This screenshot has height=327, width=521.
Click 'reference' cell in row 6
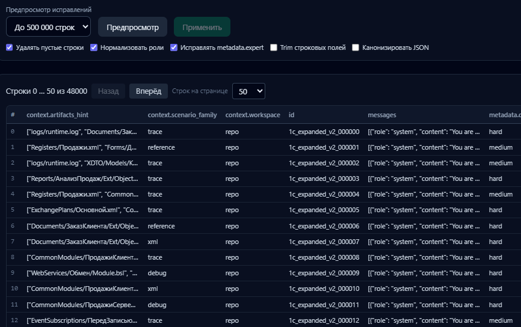(161, 226)
